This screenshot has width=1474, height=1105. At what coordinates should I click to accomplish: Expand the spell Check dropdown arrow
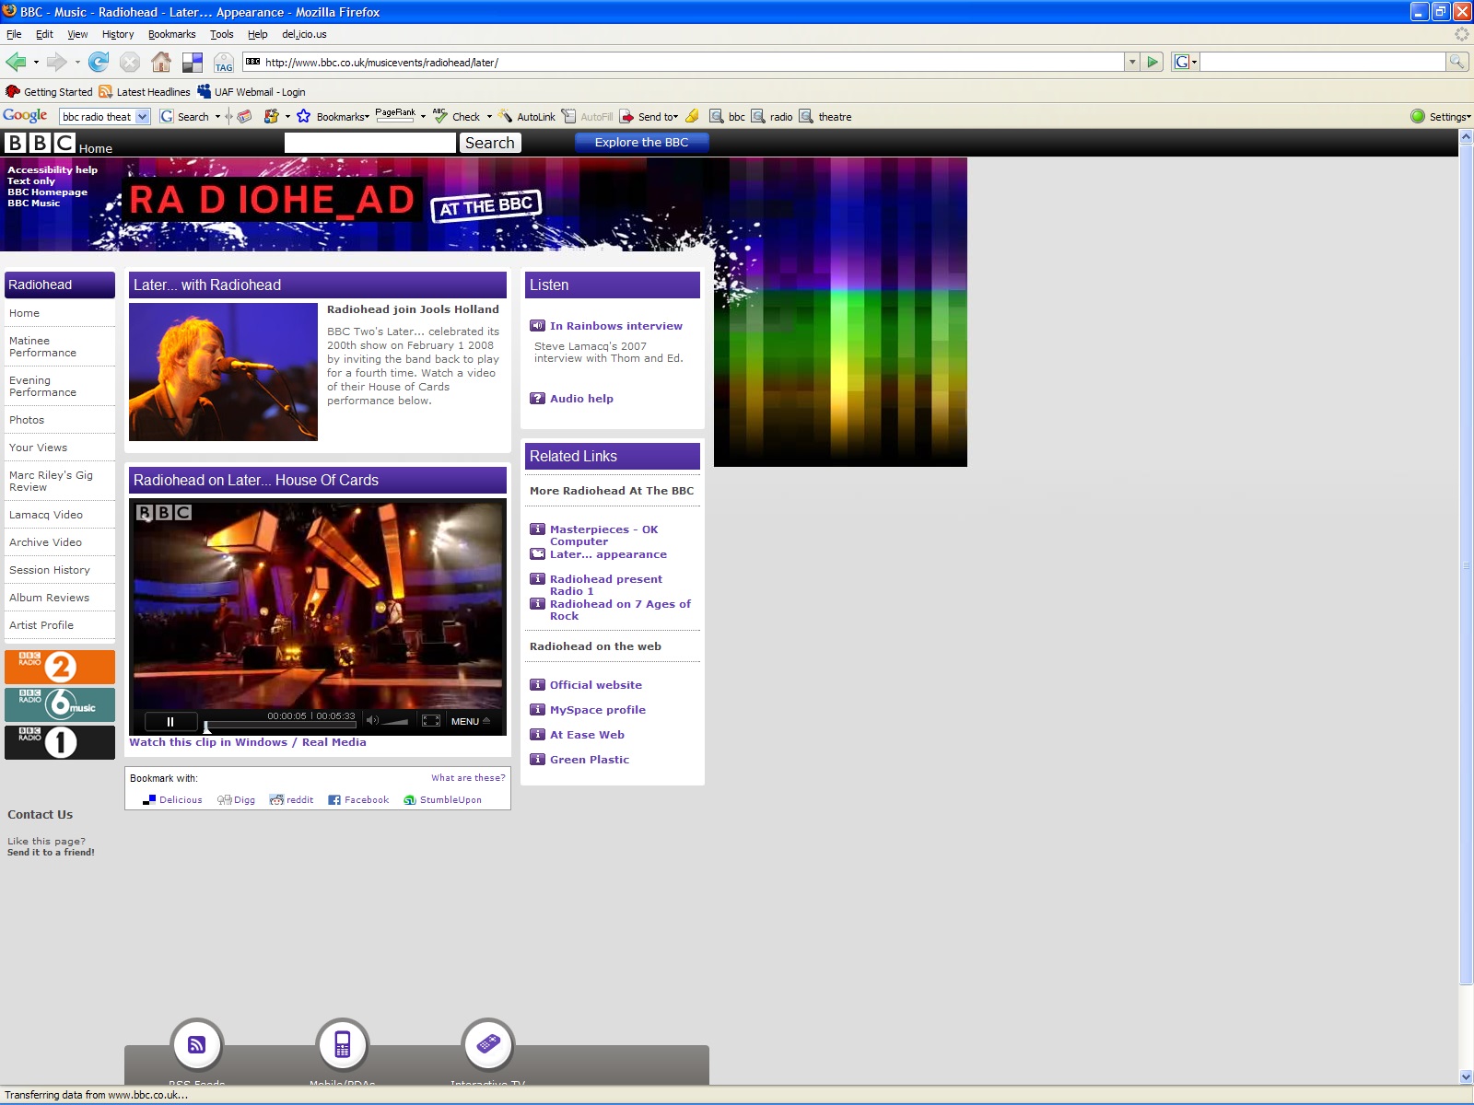489,117
